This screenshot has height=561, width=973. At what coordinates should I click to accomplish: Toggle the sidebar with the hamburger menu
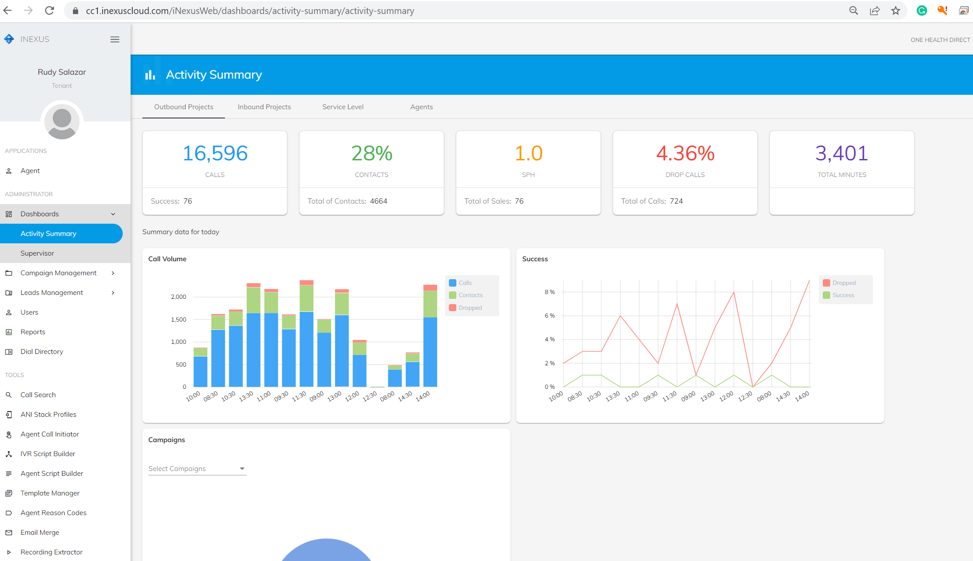coord(114,39)
